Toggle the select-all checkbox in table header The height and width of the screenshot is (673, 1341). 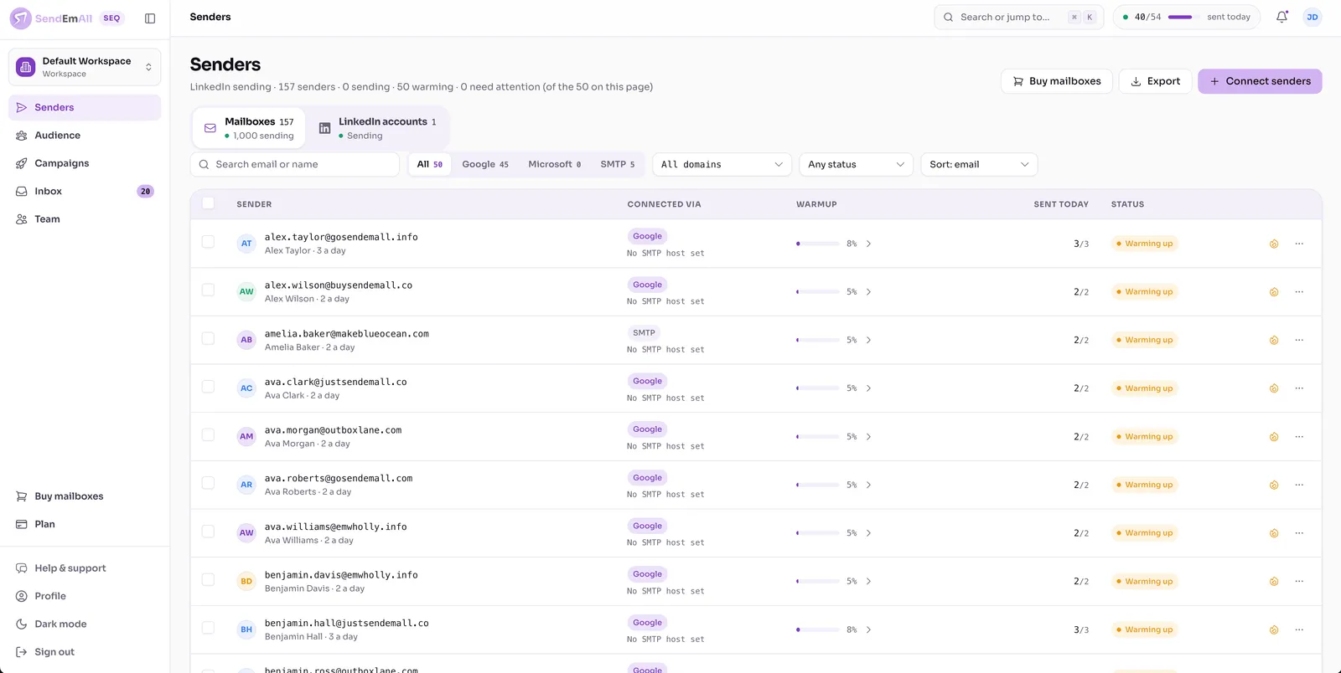click(208, 203)
